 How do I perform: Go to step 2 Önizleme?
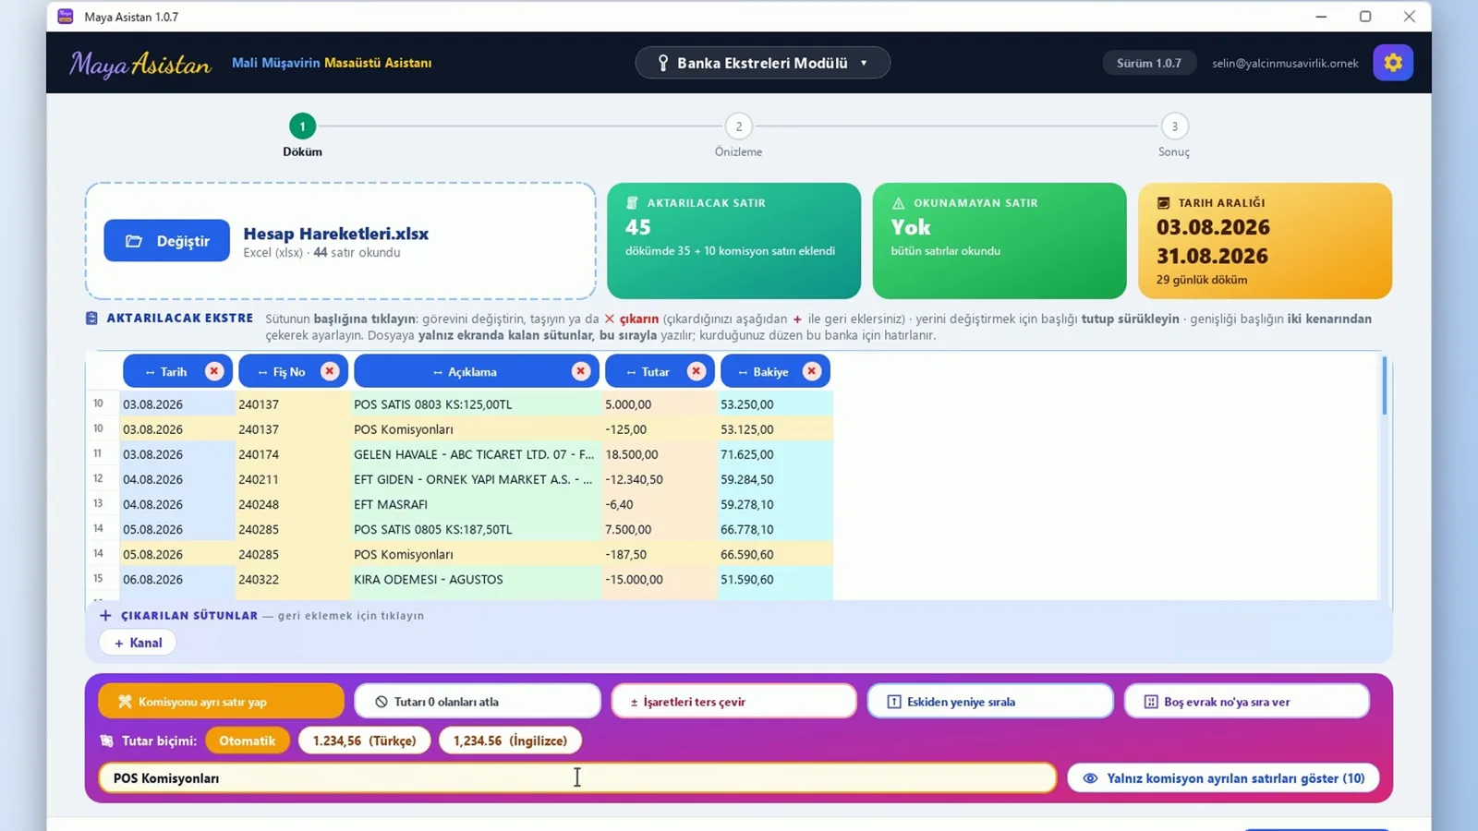point(738,126)
